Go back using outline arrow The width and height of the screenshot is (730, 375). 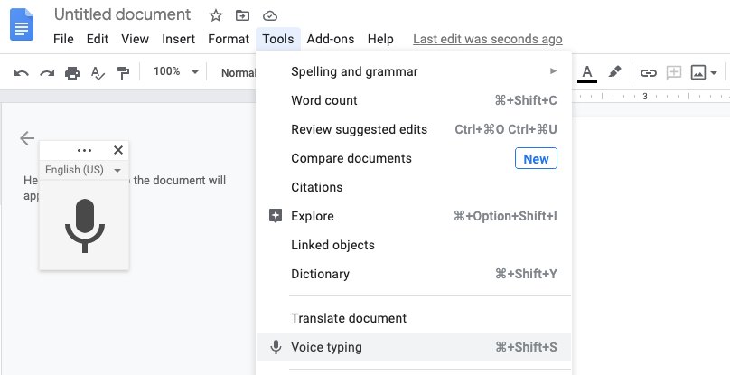click(27, 138)
